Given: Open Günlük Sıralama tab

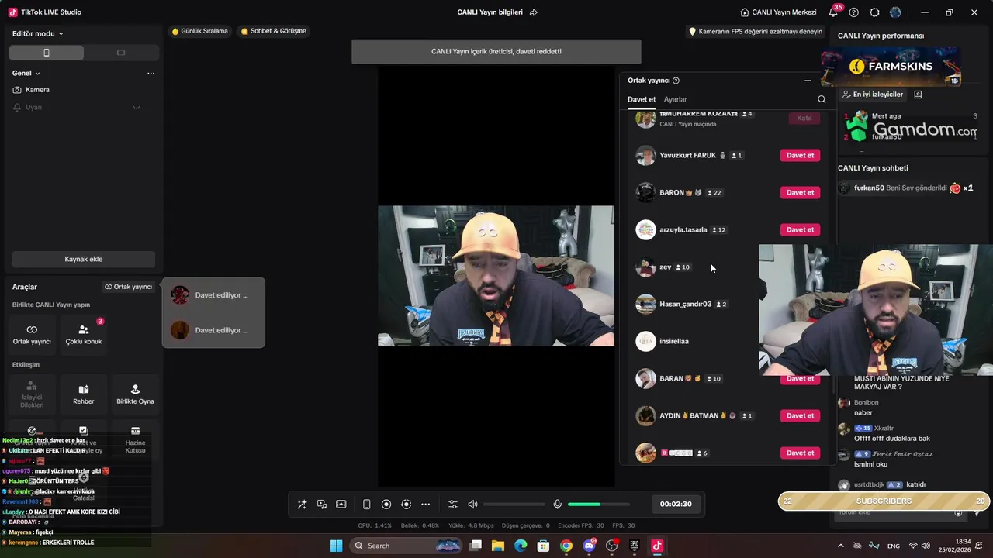Looking at the screenshot, I should [200, 31].
